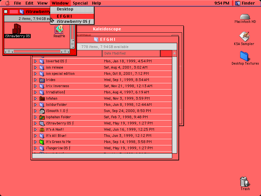Select the row named 'IsildurFolder'

coord(102,105)
